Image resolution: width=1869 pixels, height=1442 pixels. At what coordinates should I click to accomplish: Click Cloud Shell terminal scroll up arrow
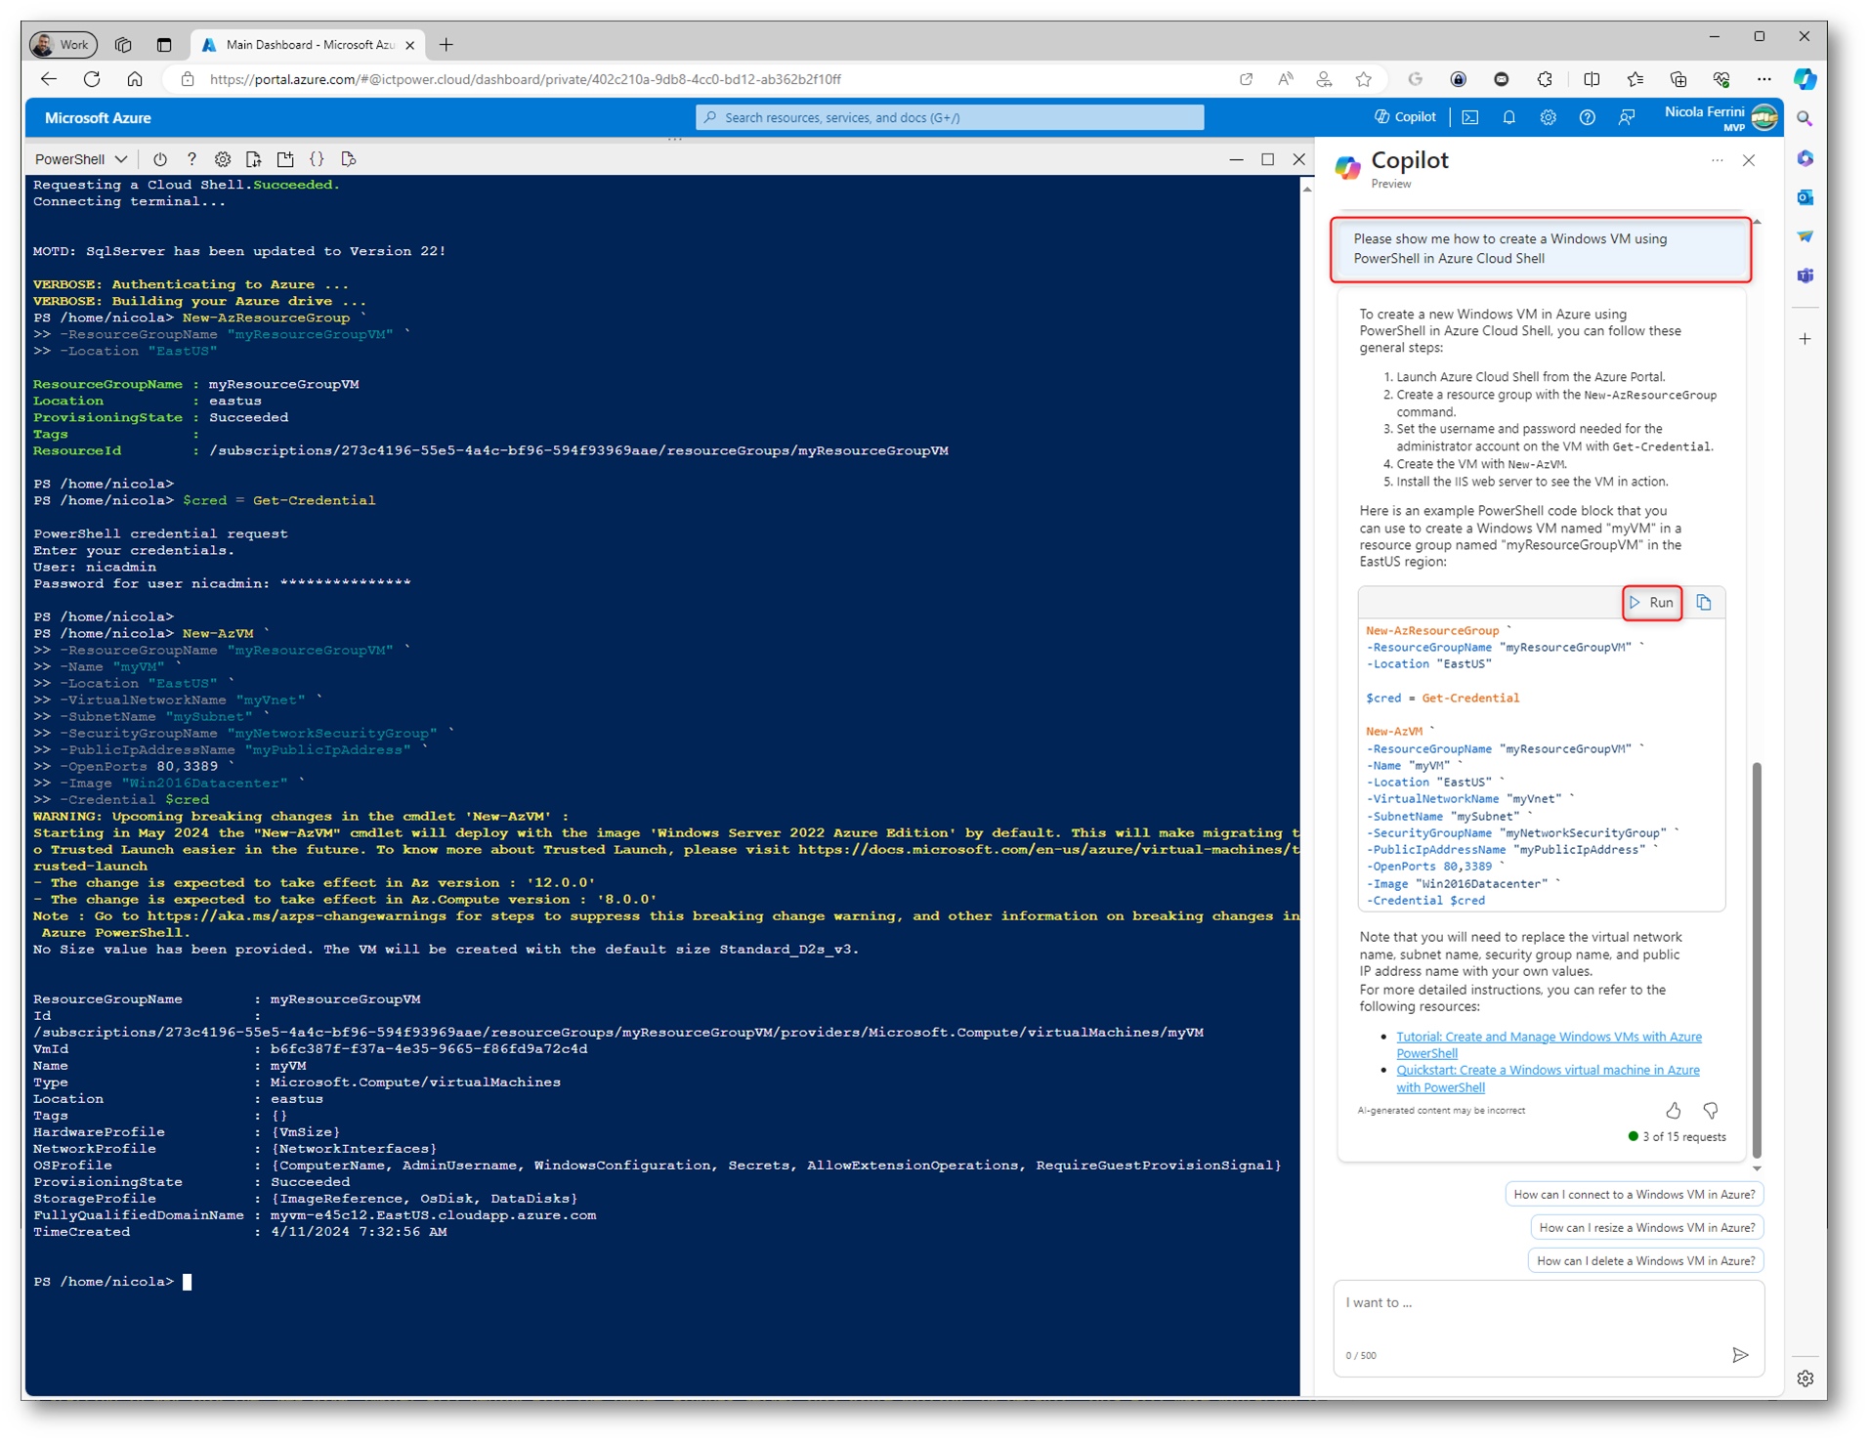point(1307,190)
